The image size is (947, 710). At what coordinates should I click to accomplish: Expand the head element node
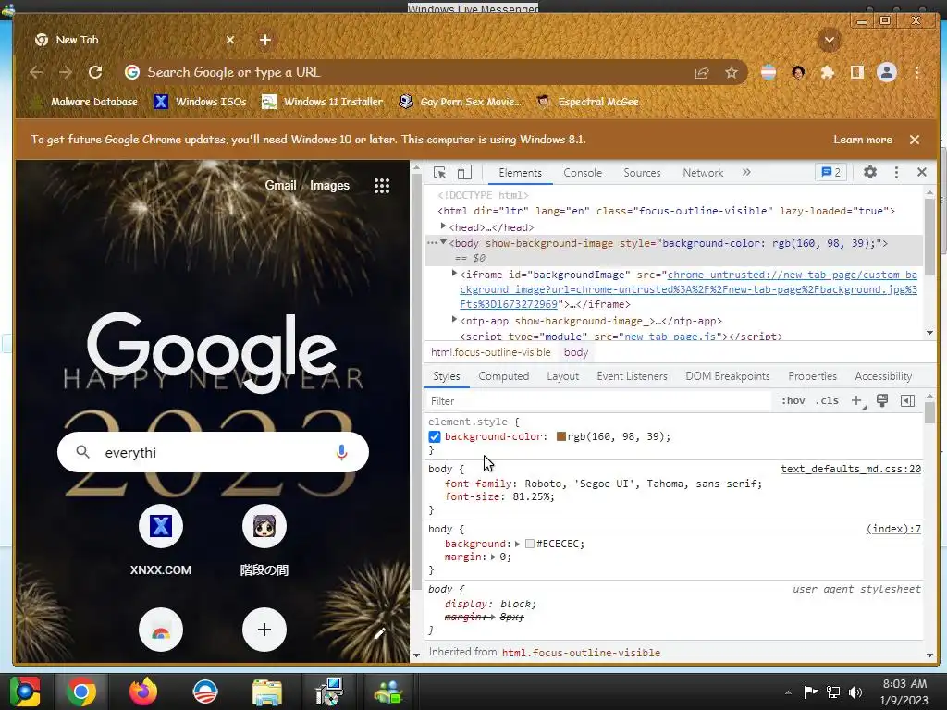[443, 226]
